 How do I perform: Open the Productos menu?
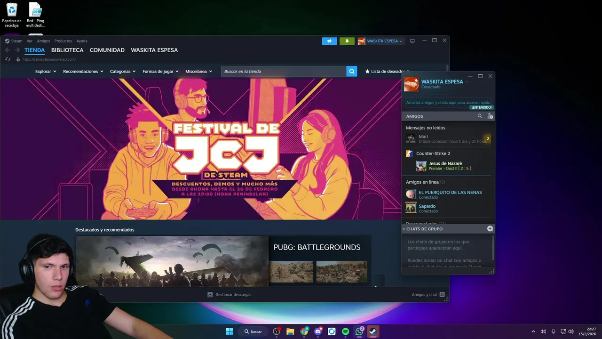[x=63, y=41]
